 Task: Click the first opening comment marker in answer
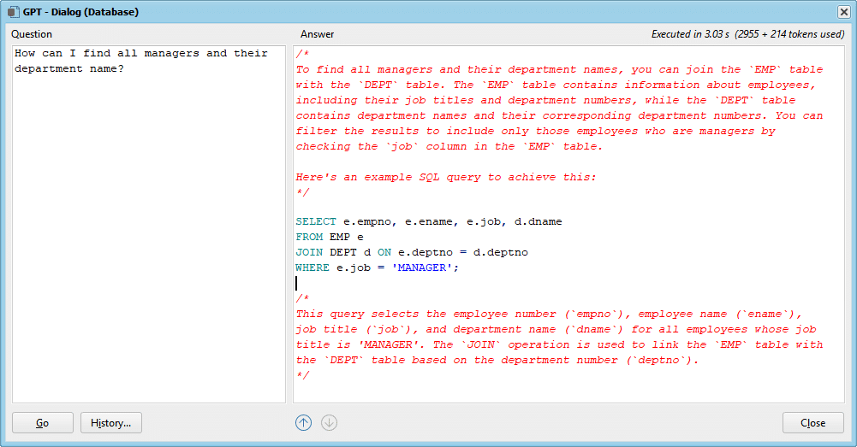(301, 54)
